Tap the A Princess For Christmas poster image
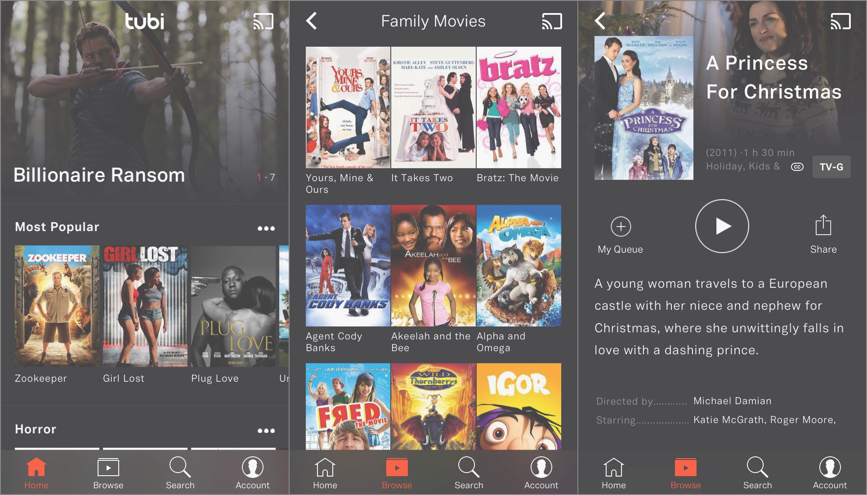The height and width of the screenshot is (495, 867). tap(644, 108)
